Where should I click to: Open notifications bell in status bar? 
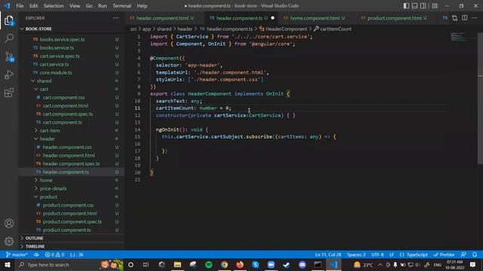475,254
